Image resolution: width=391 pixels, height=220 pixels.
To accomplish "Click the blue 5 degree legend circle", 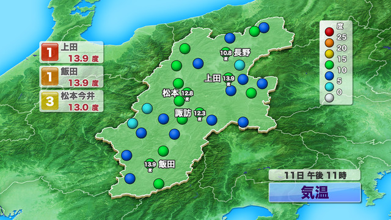I will click(329, 76).
